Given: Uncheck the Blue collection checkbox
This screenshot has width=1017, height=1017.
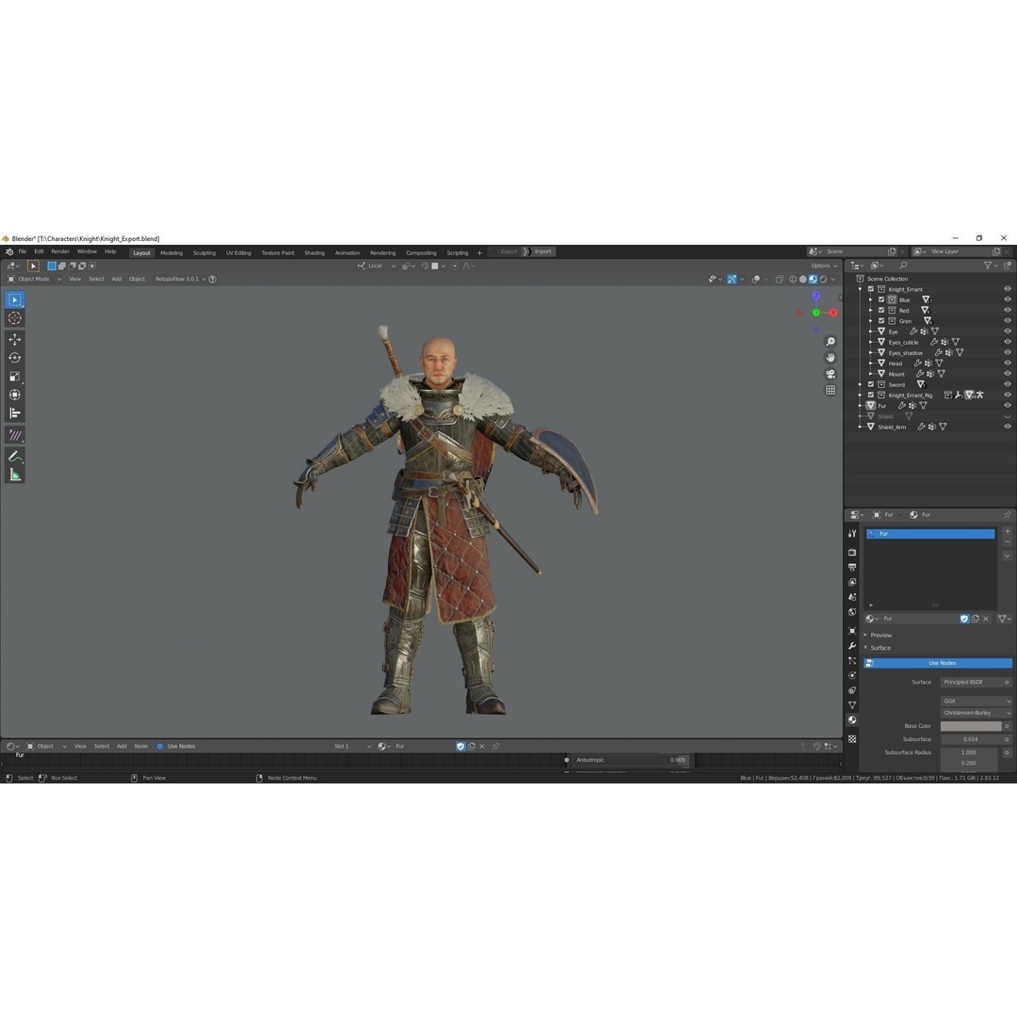Looking at the screenshot, I should pyautogui.click(x=881, y=299).
